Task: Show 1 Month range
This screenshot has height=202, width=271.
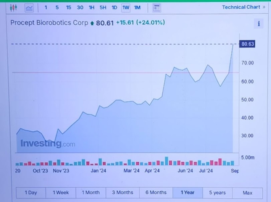Action: tap(91, 193)
